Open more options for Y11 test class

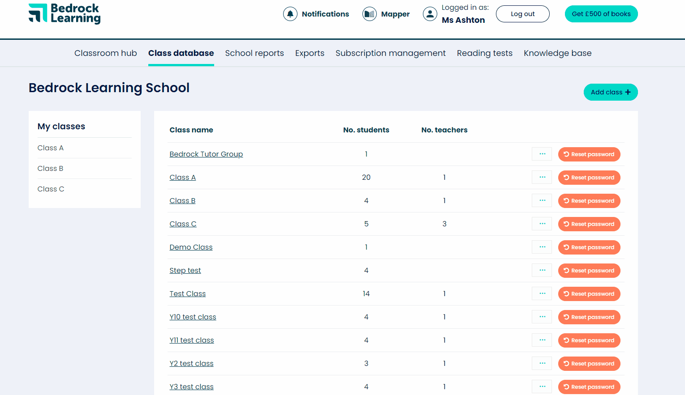point(542,340)
